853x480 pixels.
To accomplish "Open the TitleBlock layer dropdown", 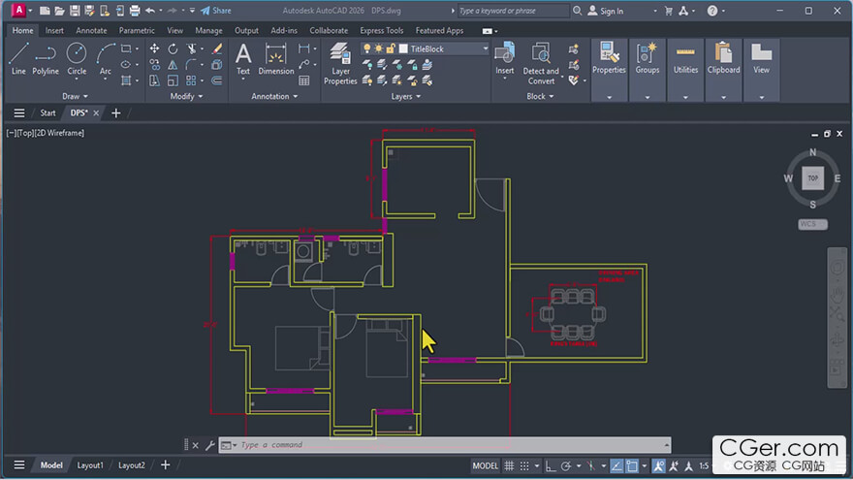I will (x=486, y=49).
